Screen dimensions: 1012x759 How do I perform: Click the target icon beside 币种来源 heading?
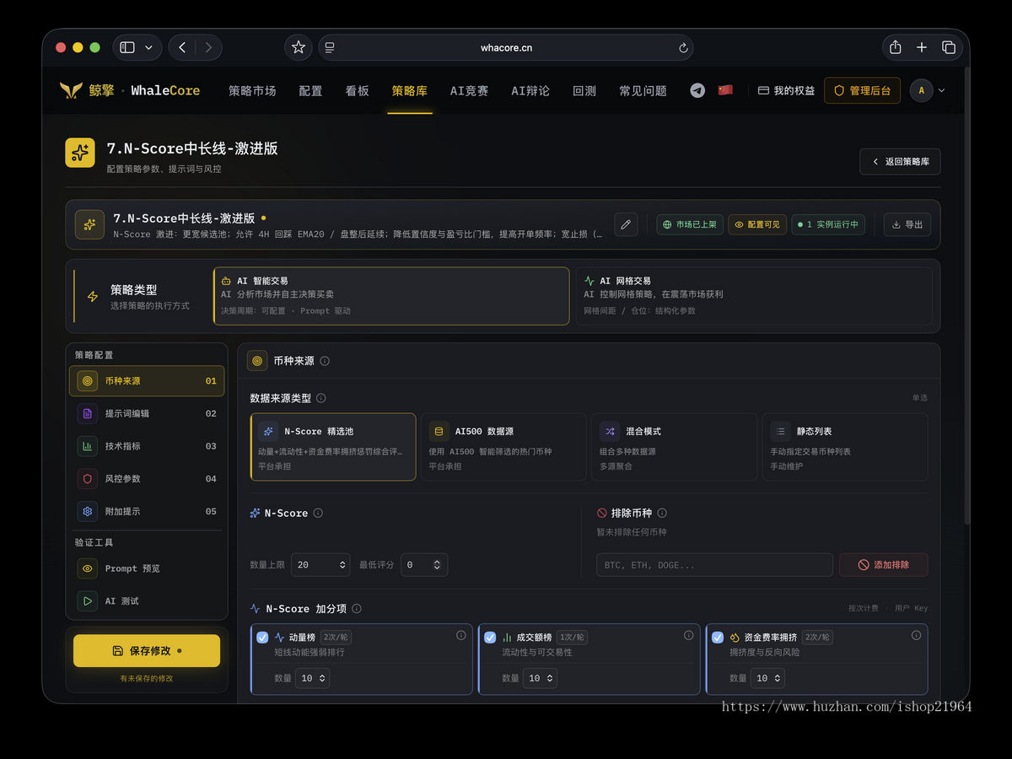pyautogui.click(x=257, y=361)
